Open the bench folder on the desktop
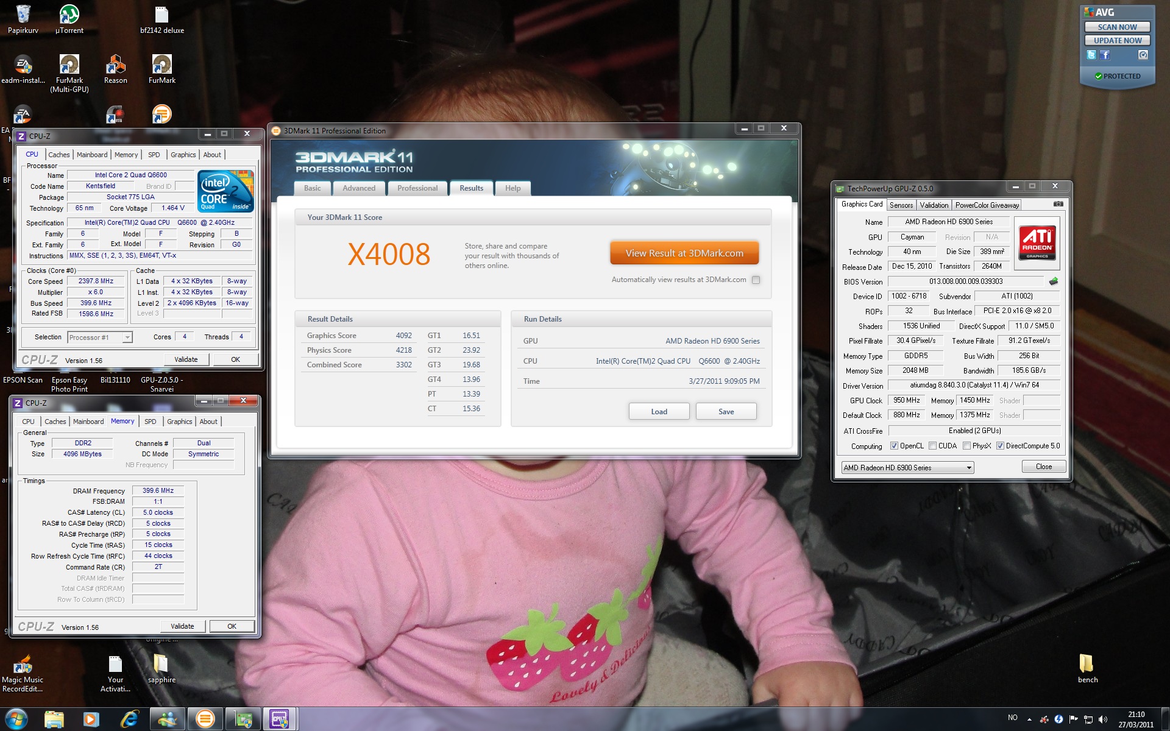This screenshot has height=731, width=1170. (1087, 669)
